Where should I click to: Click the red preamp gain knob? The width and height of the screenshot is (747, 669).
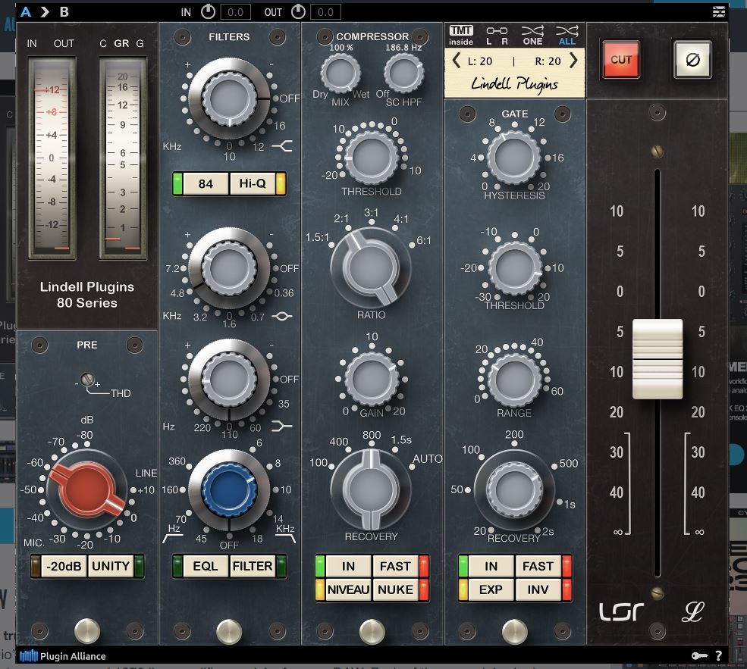pos(86,489)
